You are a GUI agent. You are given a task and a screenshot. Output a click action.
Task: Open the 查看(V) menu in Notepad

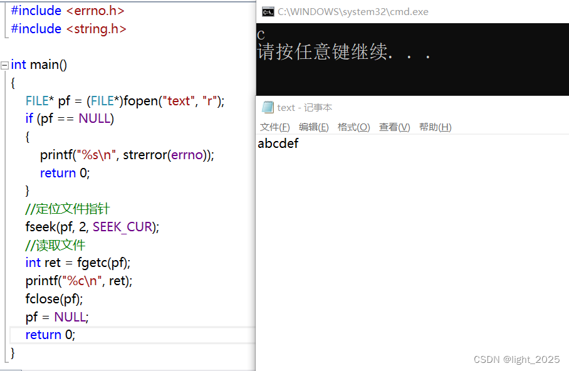394,127
